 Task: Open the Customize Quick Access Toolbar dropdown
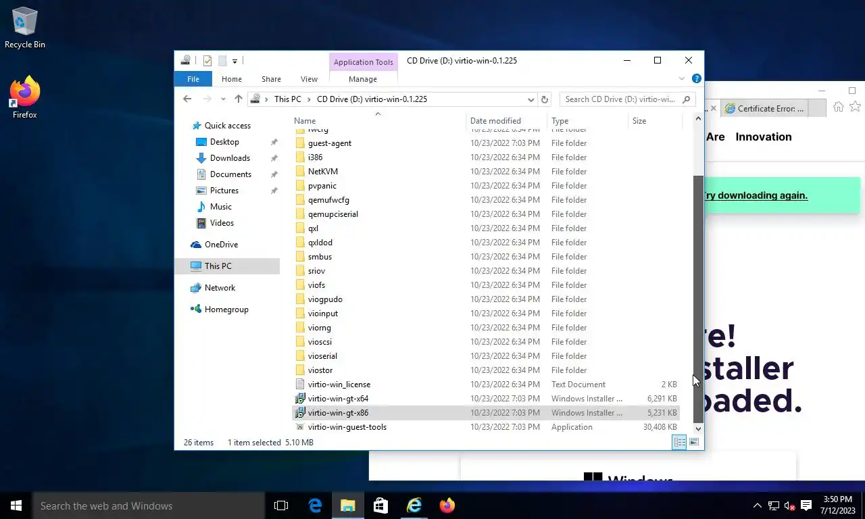coord(234,61)
